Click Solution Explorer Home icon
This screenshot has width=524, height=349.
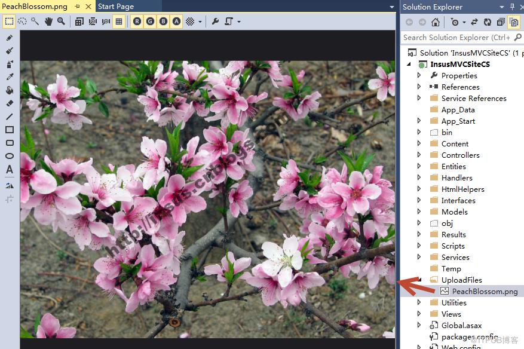click(435, 22)
